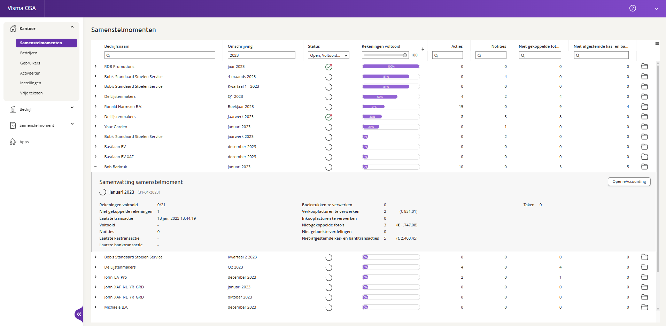This screenshot has width=666, height=326.
Task: Open folder icon for Kwartaal 1 - 2023 row
Action: [x=644, y=86]
